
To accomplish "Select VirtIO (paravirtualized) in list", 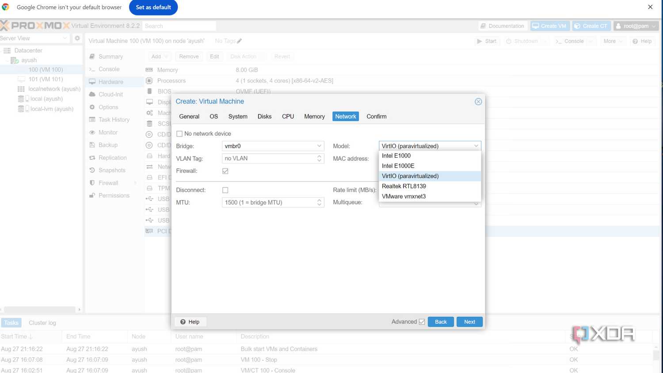I will [x=430, y=176].
